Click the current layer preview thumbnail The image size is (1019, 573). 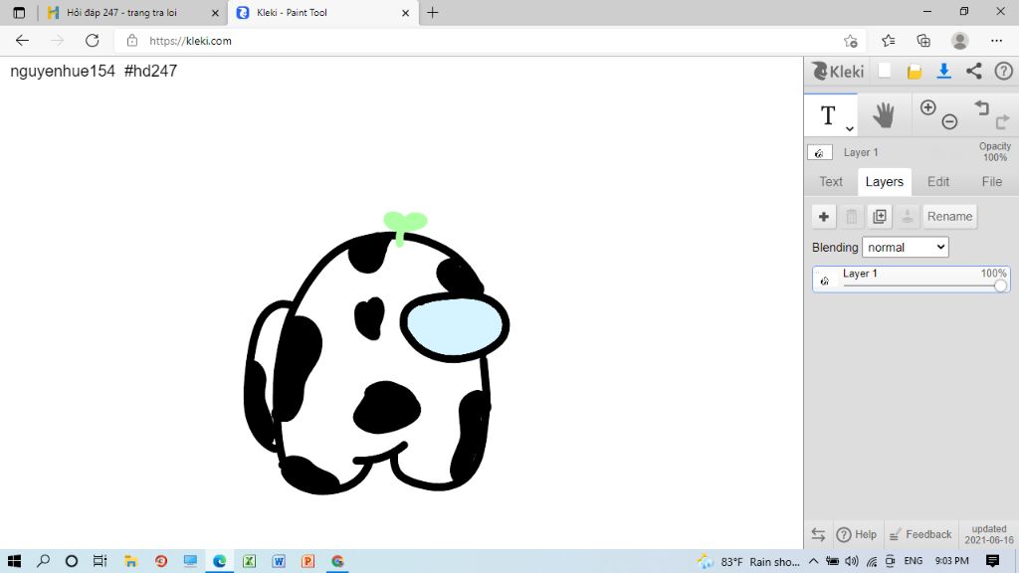point(820,152)
